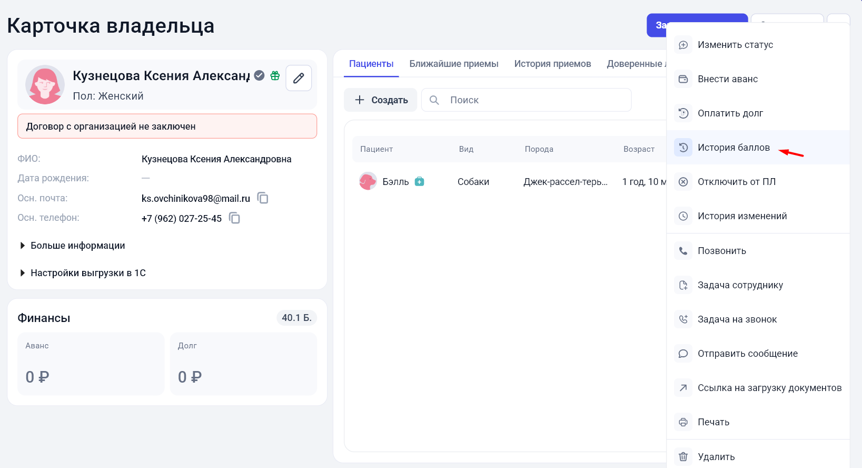Copy the phone number with copy icon
Viewport: 862px width, 468px height.
click(x=234, y=218)
